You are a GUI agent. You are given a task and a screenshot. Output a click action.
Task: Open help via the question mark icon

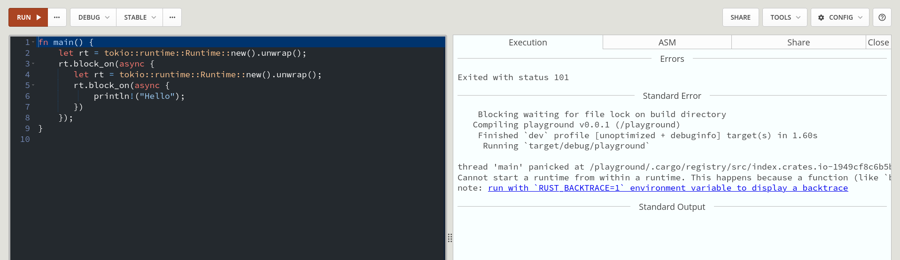click(x=882, y=17)
